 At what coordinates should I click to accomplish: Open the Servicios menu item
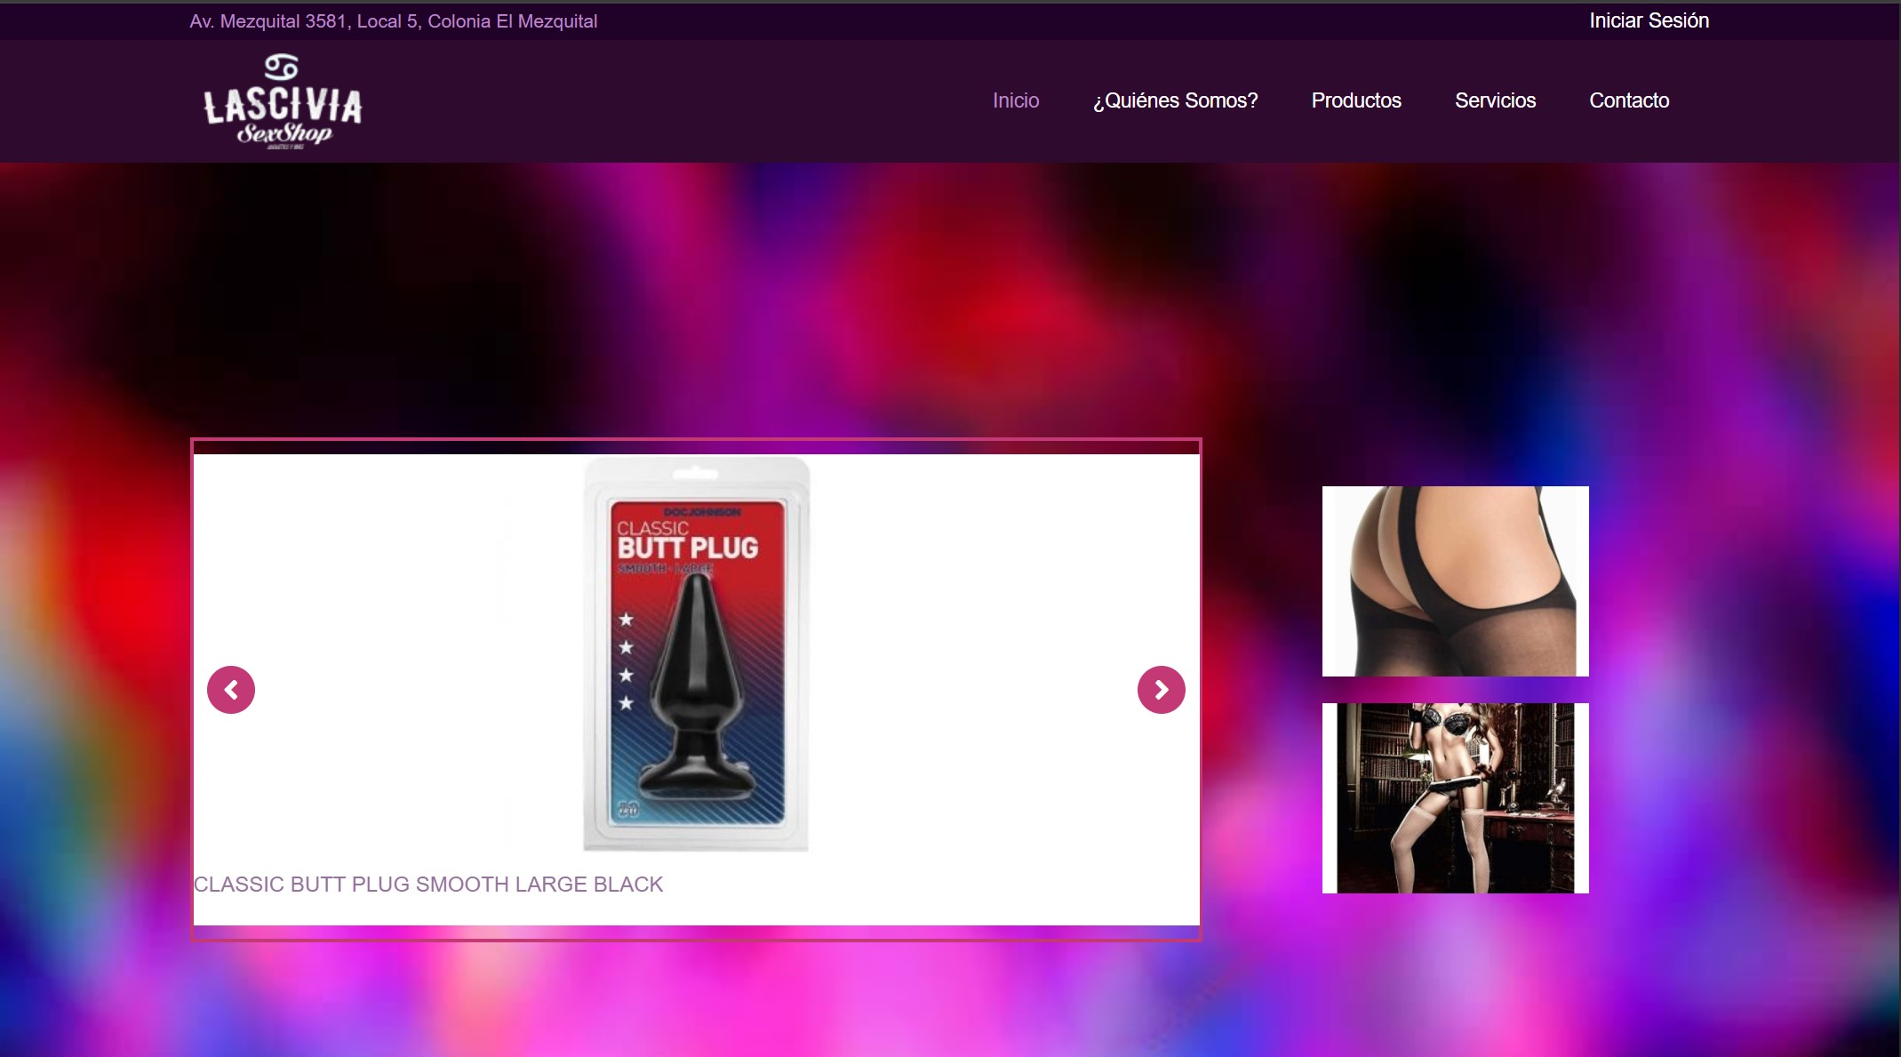(x=1495, y=100)
